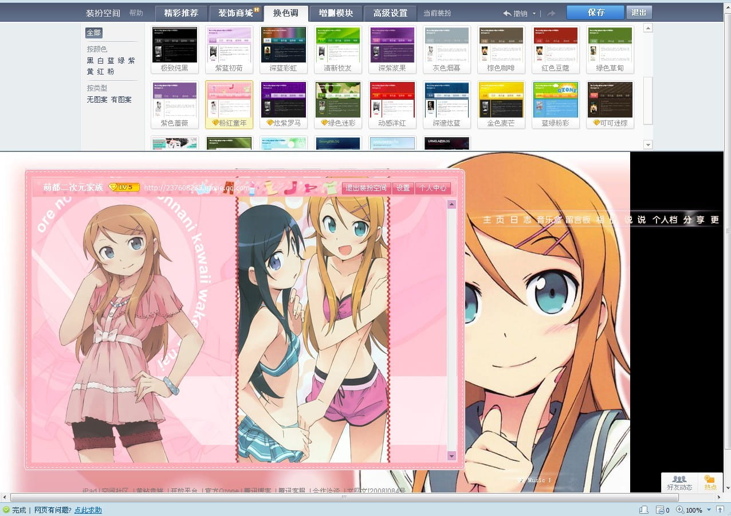Open the 高级设置 tab
Image resolution: width=731 pixels, height=516 pixels.
coord(390,13)
